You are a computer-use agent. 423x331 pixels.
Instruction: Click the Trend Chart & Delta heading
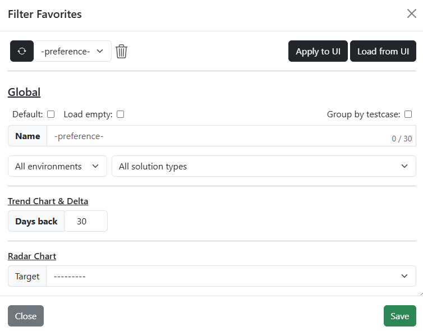coord(48,201)
